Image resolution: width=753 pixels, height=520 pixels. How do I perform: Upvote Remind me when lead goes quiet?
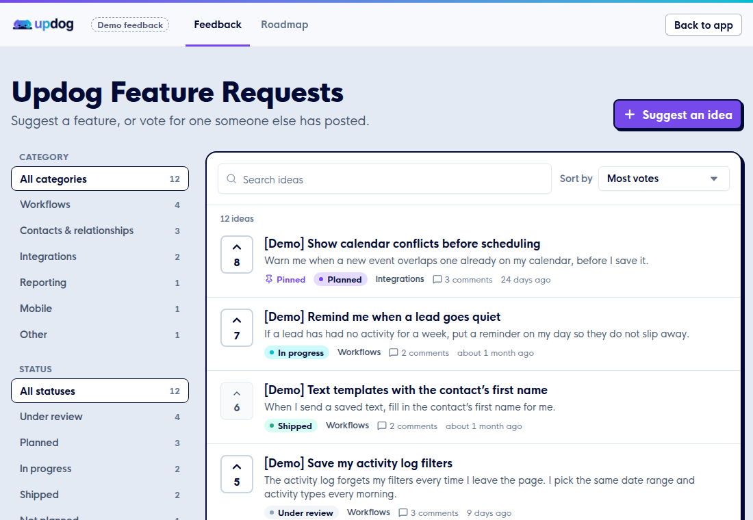coord(237,328)
